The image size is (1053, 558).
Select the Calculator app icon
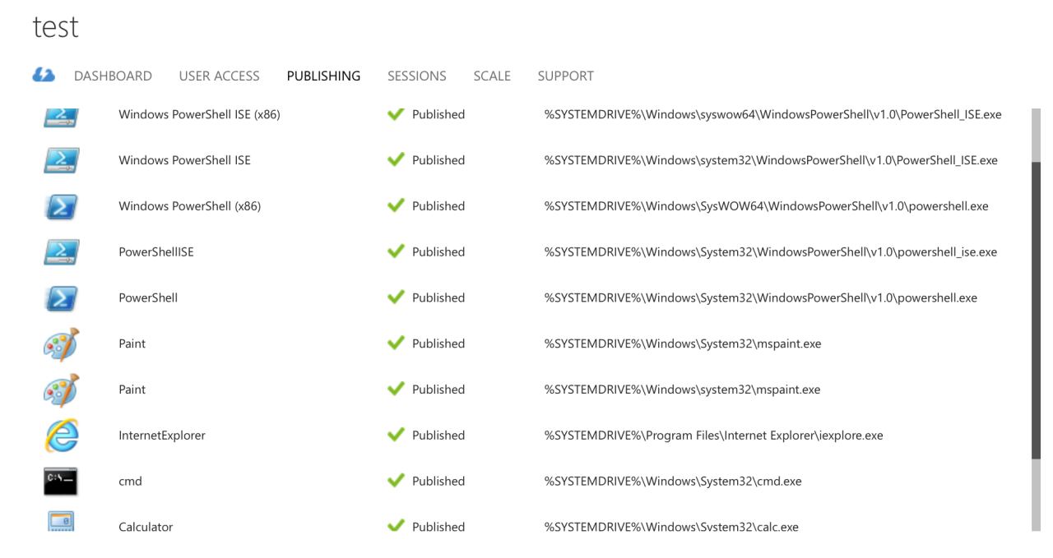tap(61, 522)
